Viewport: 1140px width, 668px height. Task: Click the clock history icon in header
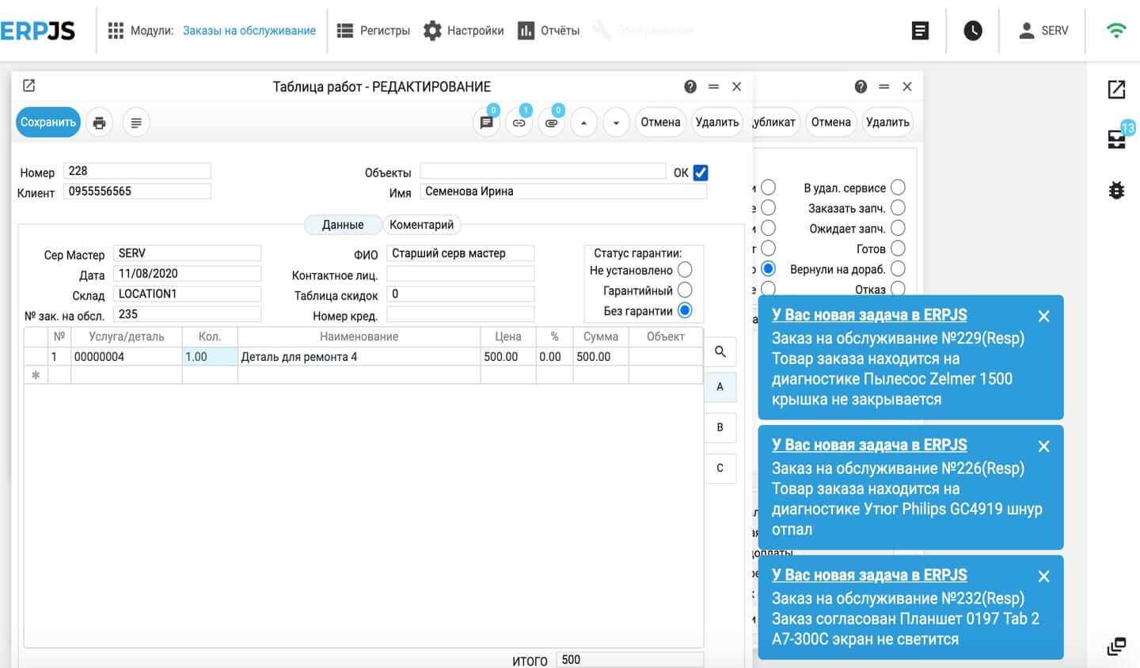973,31
